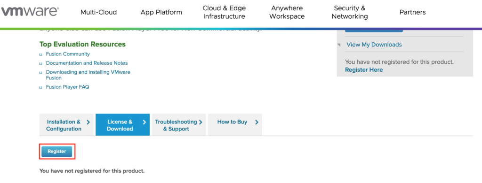Open Cloud & Edge Infrastructure menu

click(224, 12)
